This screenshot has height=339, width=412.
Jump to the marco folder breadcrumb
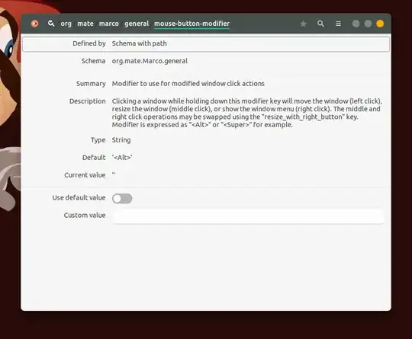(x=109, y=24)
